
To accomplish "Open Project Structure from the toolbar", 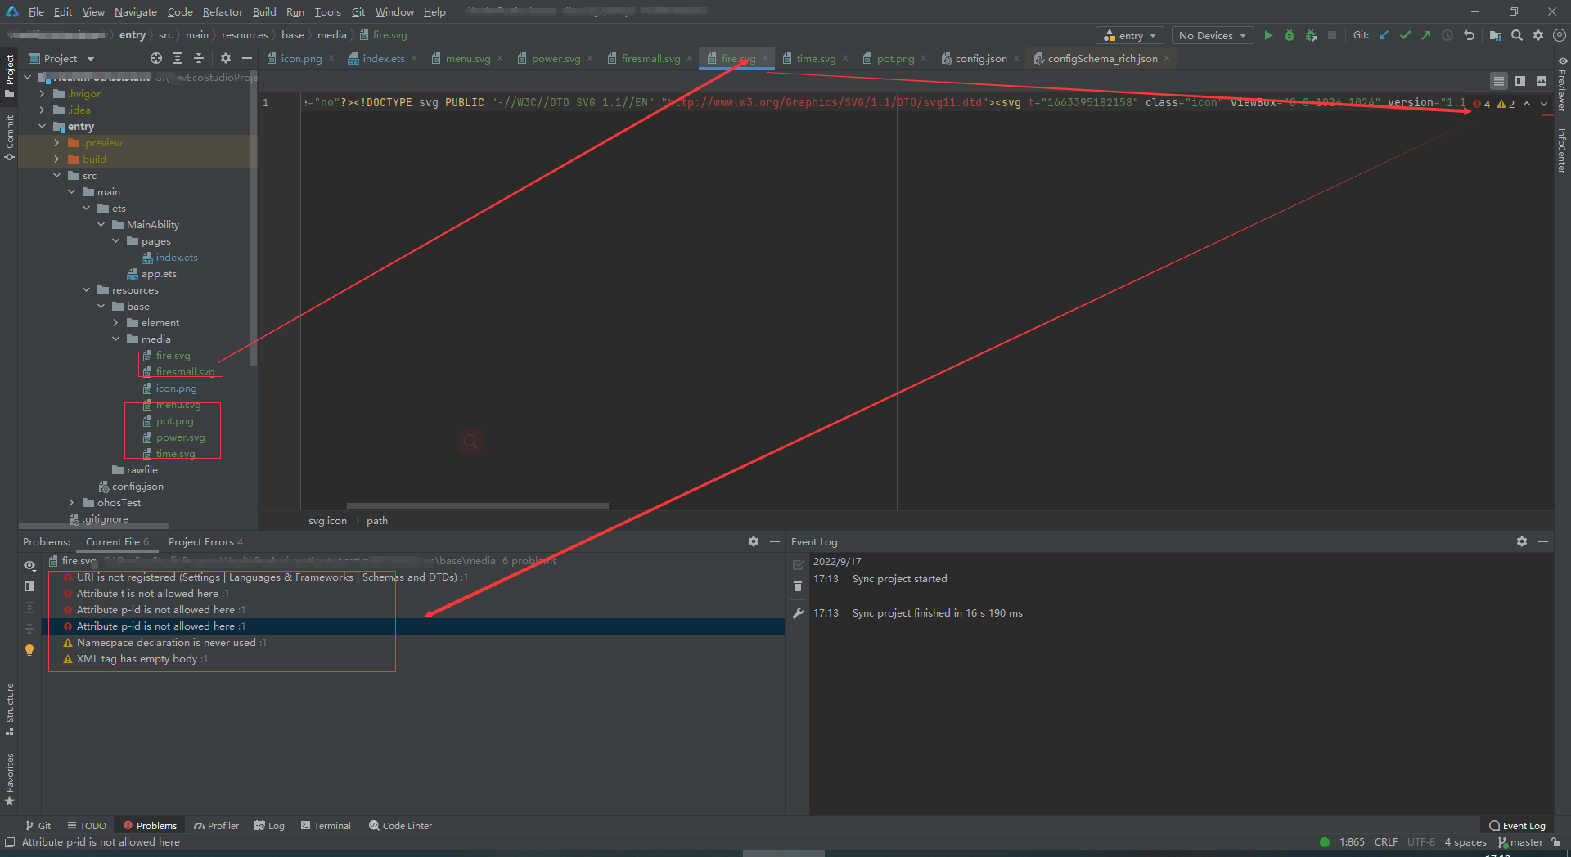I will (1496, 35).
